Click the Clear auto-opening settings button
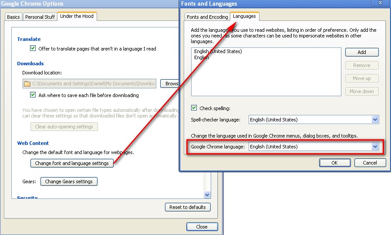Image resolution: width=391 pixels, height=235 pixels. point(64,127)
